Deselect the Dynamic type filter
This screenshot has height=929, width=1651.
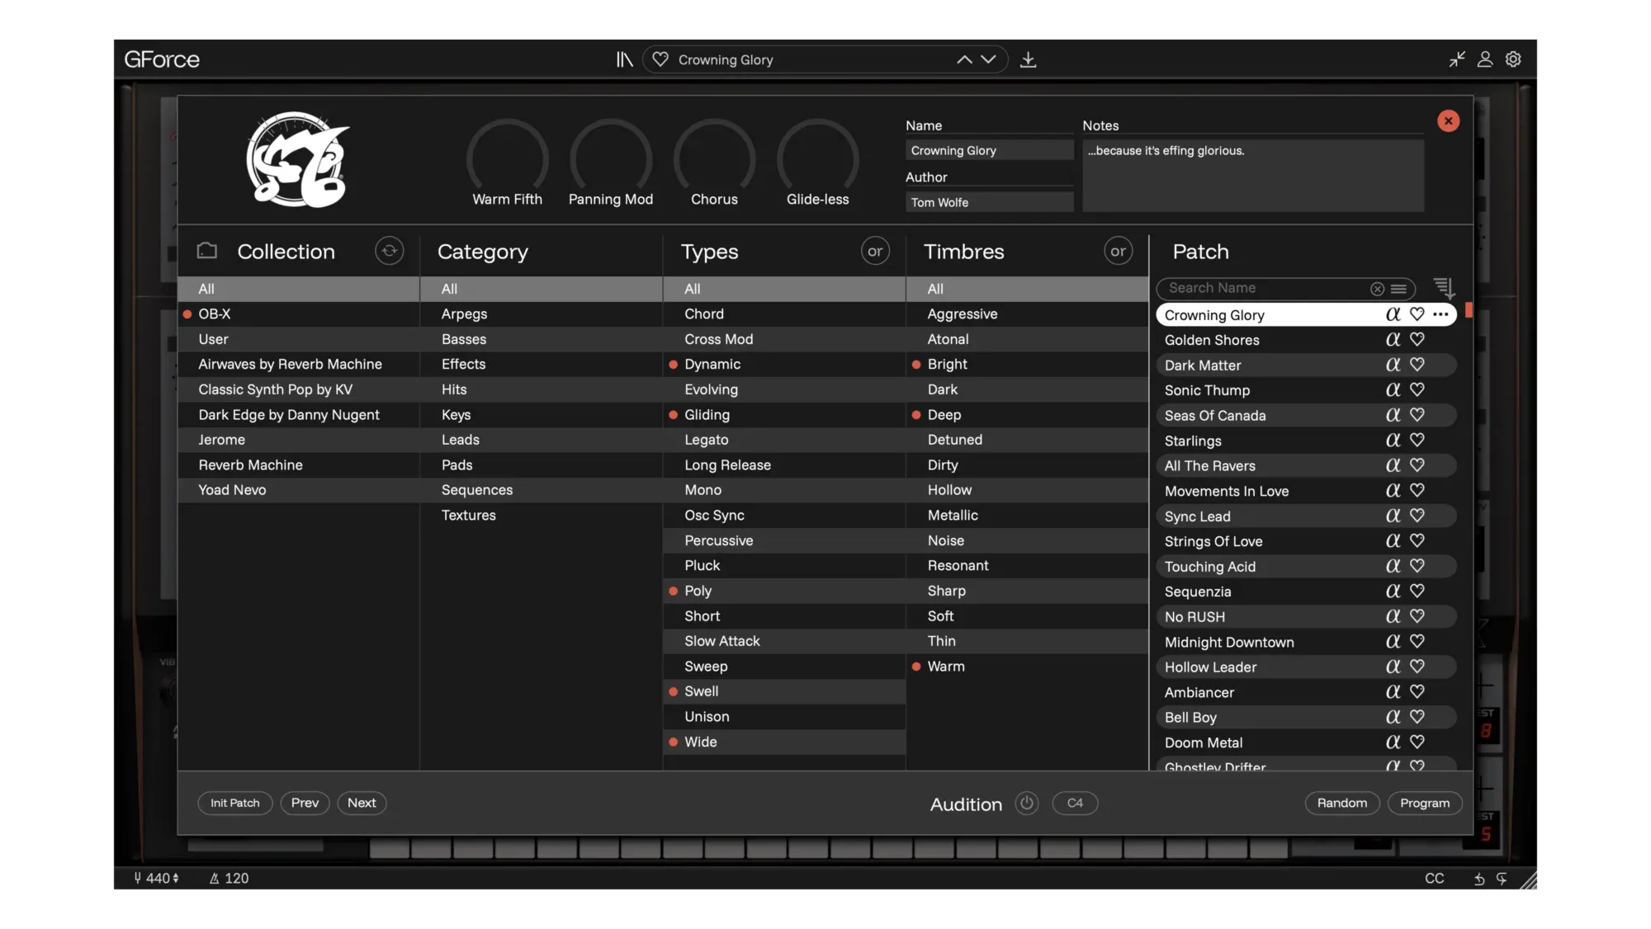(783, 365)
